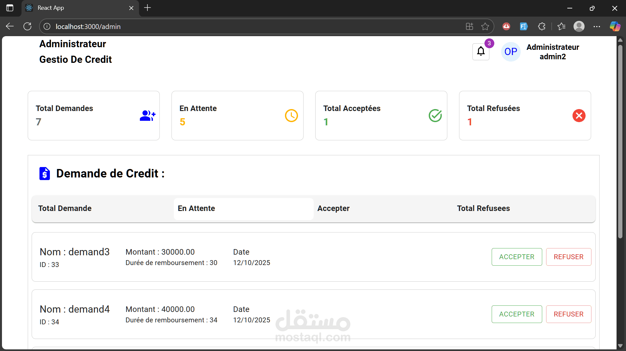Image resolution: width=626 pixels, height=351 pixels.
Task: Open the Favorites list icon
Action: click(561, 26)
